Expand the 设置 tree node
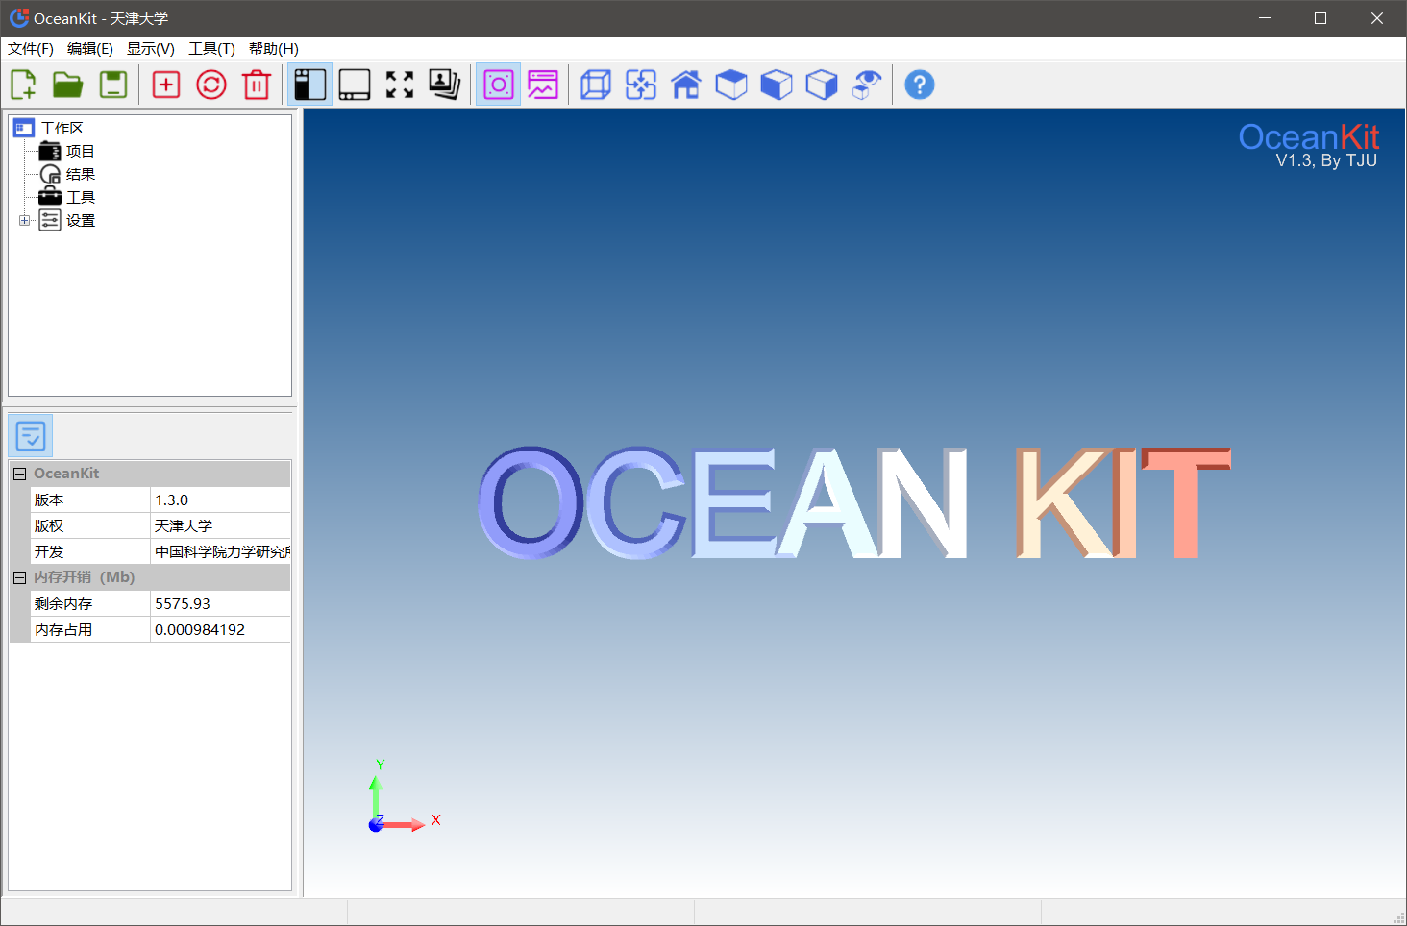The image size is (1407, 926). point(24,220)
